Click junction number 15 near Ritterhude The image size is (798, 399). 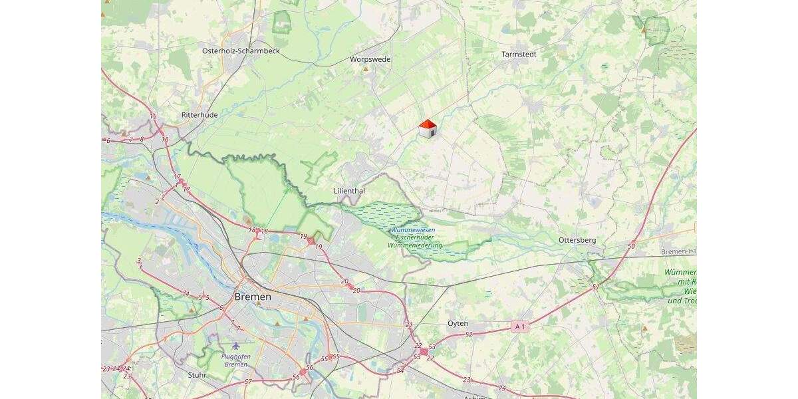[153, 116]
